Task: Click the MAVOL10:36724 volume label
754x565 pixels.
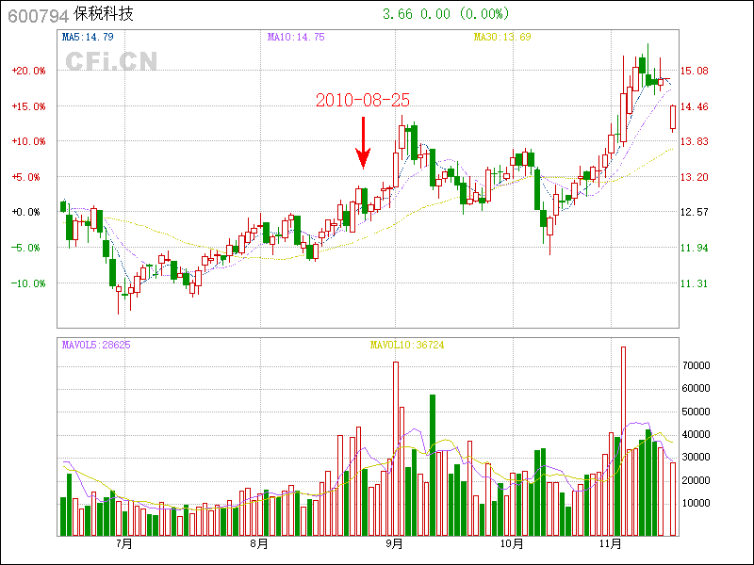Action: (x=406, y=346)
